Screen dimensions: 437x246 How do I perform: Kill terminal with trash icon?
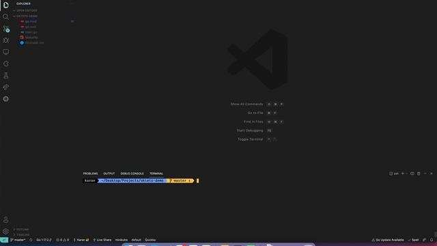pos(419,174)
